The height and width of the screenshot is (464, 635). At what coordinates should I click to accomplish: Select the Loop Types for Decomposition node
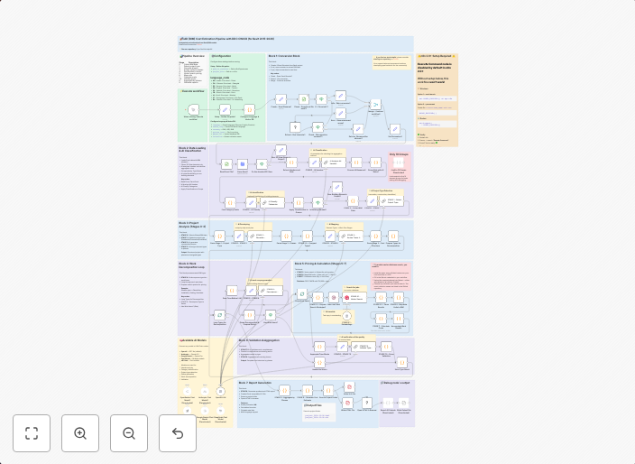point(219,315)
